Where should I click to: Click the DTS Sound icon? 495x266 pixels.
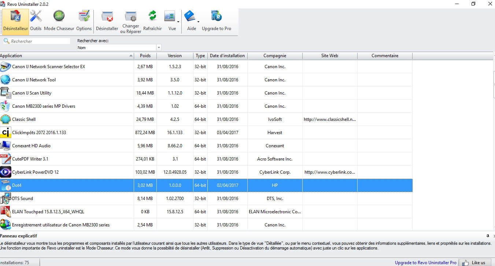coord(5,199)
